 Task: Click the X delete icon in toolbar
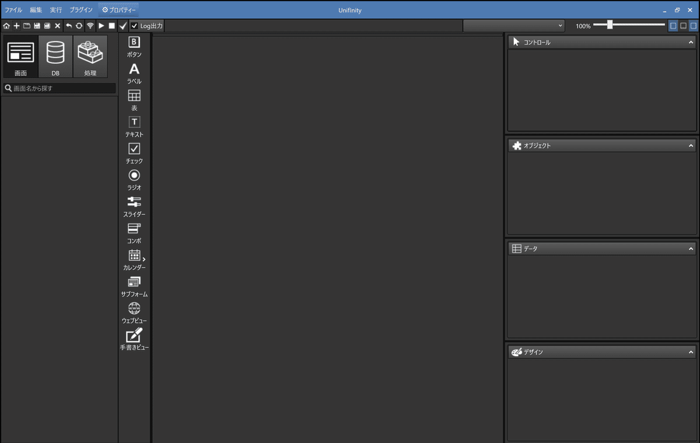(x=58, y=26)
